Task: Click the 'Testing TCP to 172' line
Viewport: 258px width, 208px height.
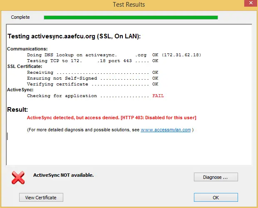Action: pyautogui.click(x=93, y=61)
